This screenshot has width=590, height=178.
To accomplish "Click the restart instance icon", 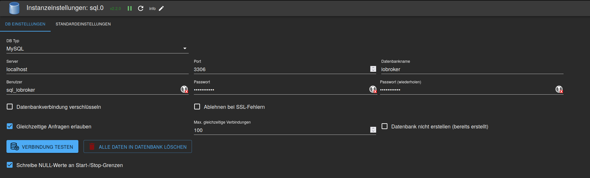I will pyautogui.click(x=141, y=8).
